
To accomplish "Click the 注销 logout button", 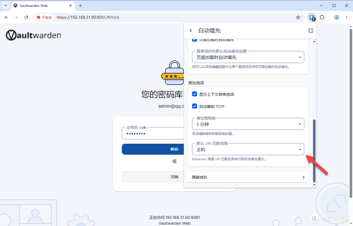I will 153,177.
